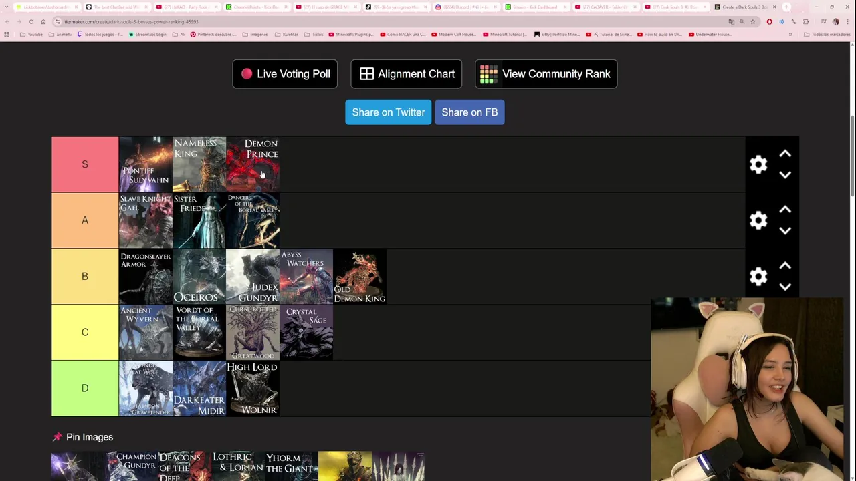
Task: Share the tier list on FB
Action: pos(469,112)
